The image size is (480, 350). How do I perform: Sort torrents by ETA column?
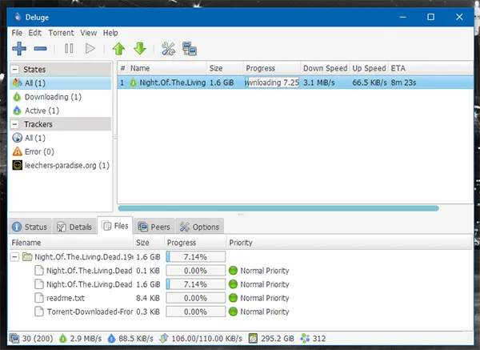430,68
